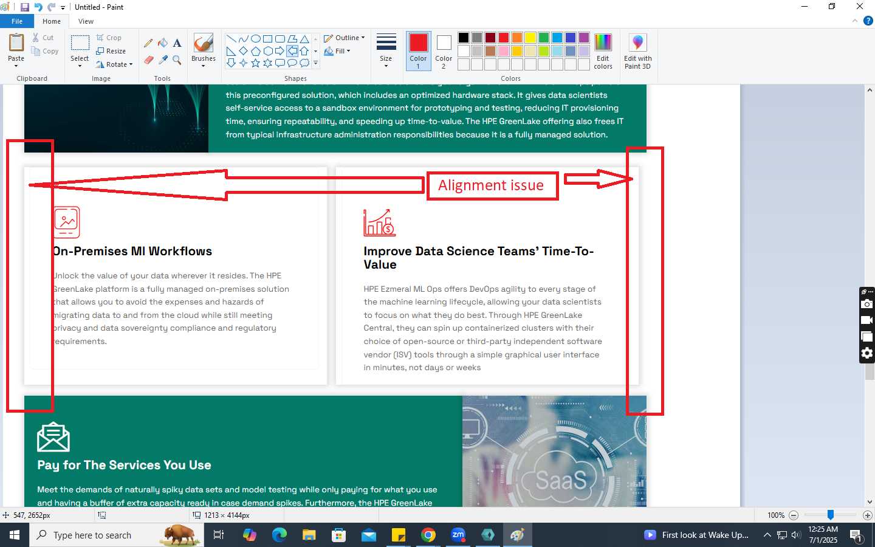Switch to the Home tab
Screen dimensions: 875x547
click(52, 21)
